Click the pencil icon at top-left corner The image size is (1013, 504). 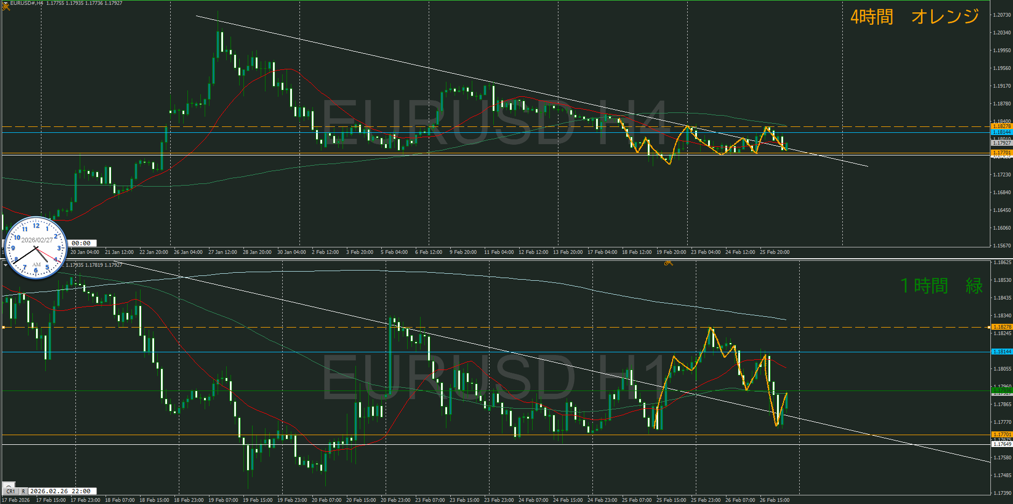tap(6, 6)
